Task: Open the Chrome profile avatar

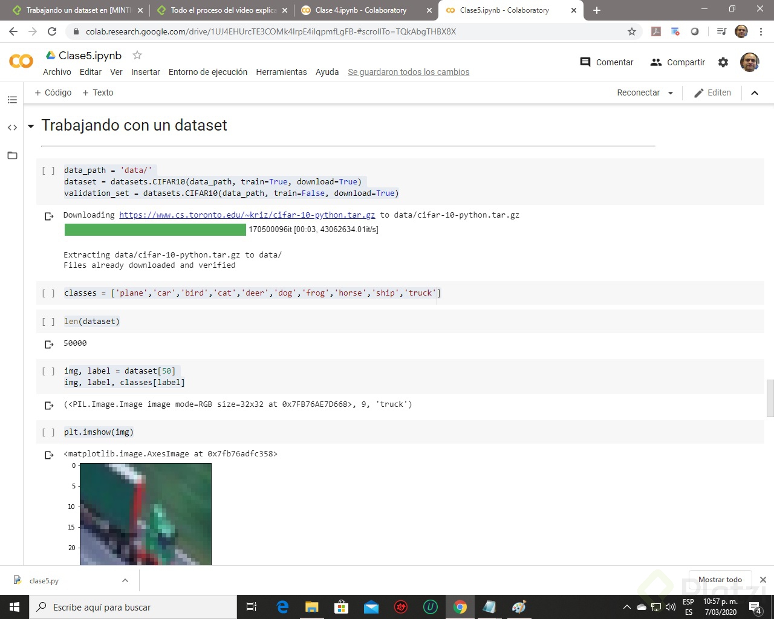Action: click(x=741, y=31)
